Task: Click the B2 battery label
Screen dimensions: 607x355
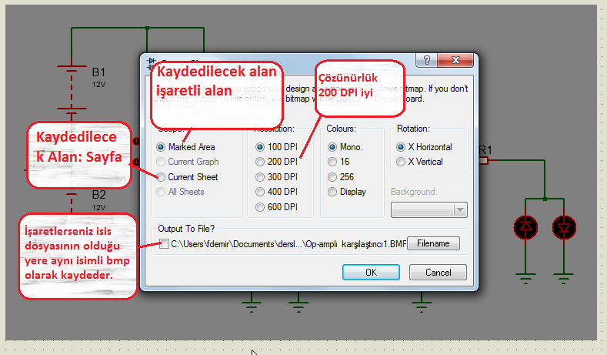Action: coord(98,195)
